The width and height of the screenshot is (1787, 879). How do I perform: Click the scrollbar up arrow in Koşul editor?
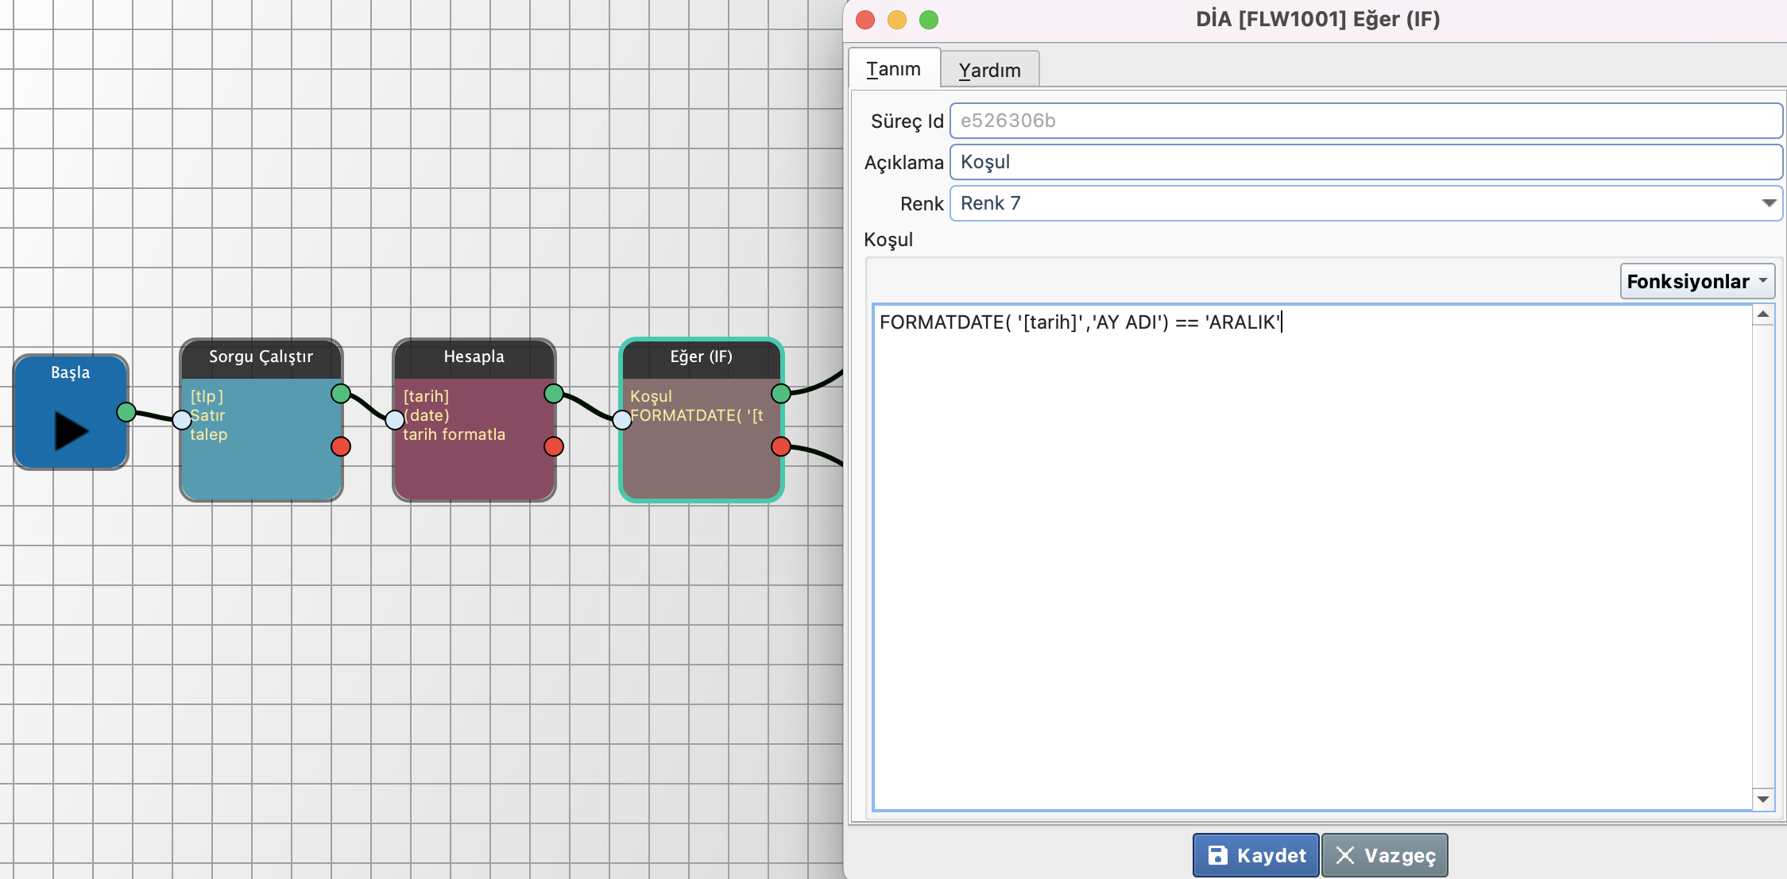[x=1763, y=314]
